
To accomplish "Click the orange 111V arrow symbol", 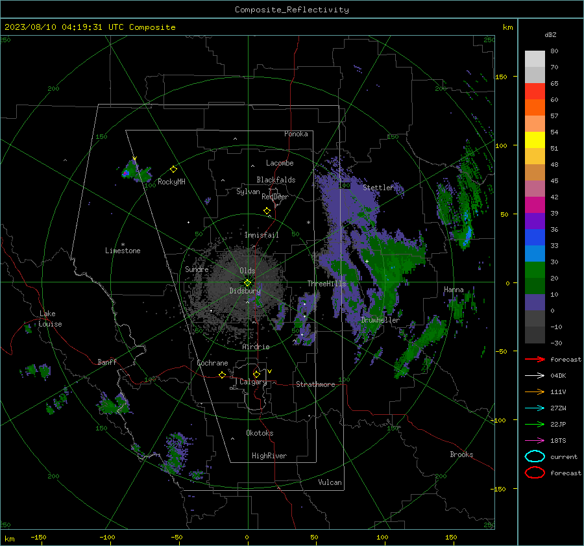I will [535, 391].
